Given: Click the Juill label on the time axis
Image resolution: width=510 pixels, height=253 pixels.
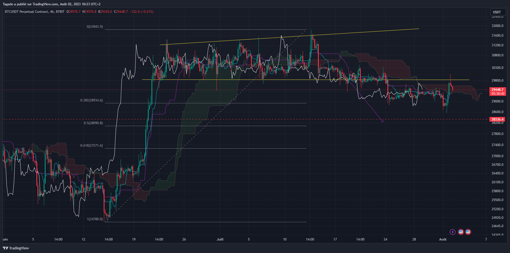Looking at the screenshot, I should pyautogui.click(x=220, y=239).
